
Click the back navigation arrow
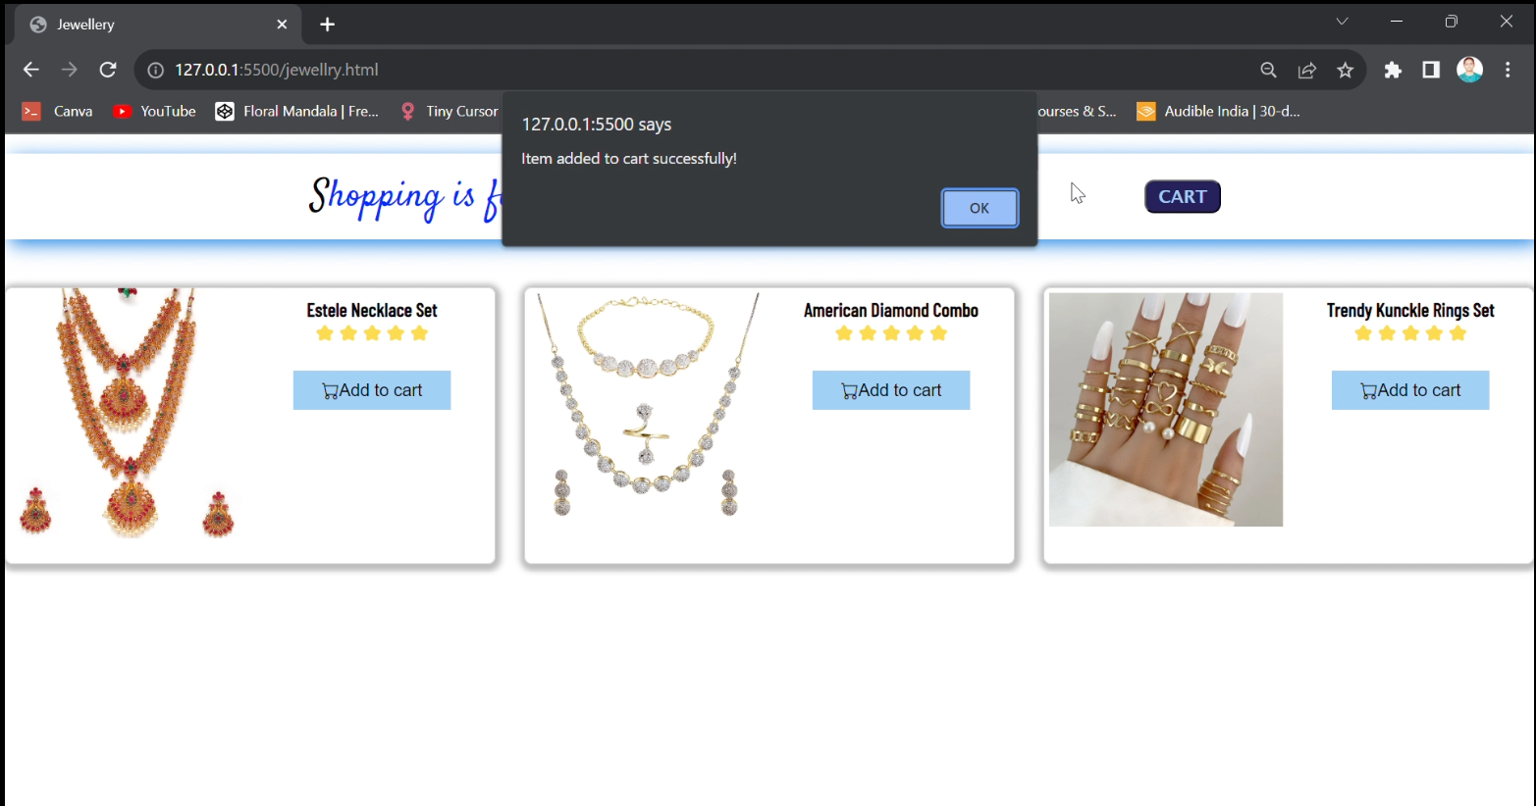[30, 70]
